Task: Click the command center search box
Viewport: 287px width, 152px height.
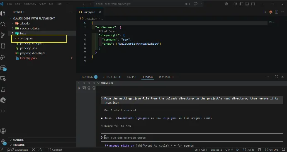Action: (148, 4)
